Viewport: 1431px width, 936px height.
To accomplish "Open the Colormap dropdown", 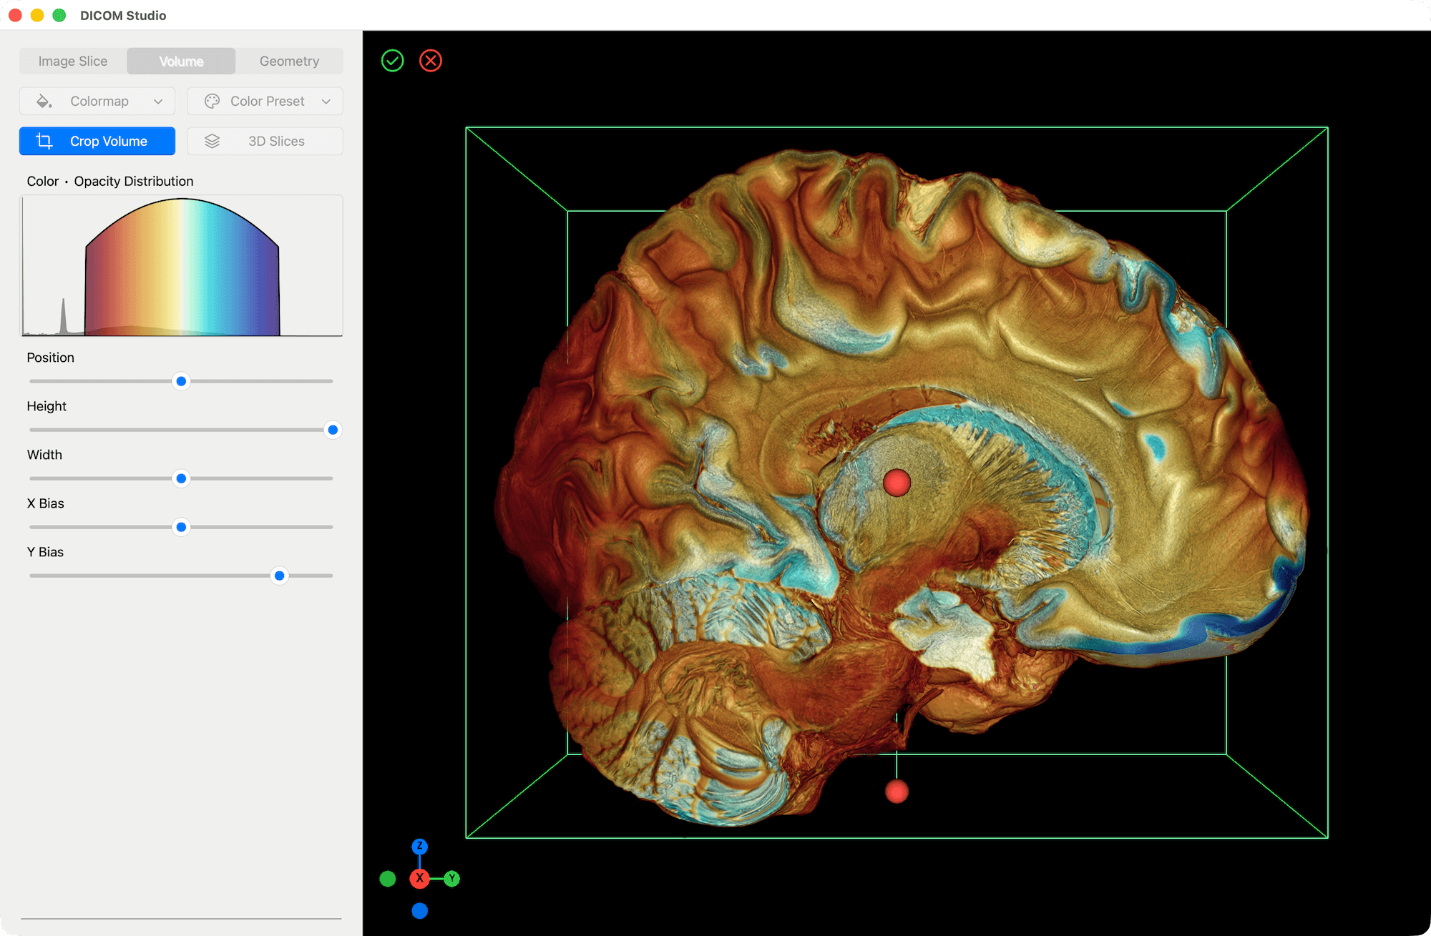I will (99, 101).
